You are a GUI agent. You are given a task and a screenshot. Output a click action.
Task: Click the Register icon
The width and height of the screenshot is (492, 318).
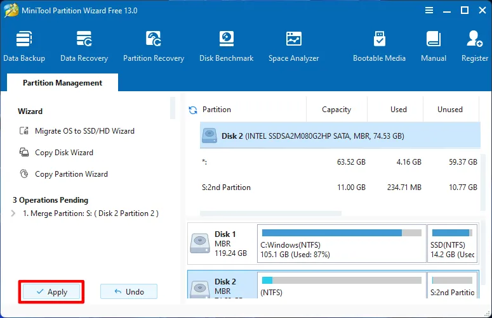(474, 39)
